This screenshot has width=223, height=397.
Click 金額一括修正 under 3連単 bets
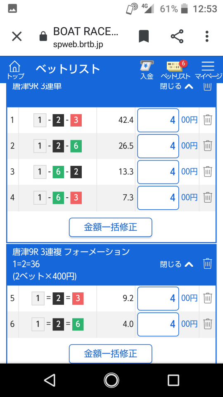coord(111,227)
